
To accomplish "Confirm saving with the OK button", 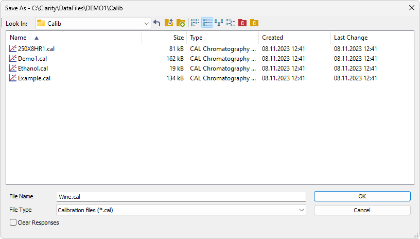I will pyautogui.click(x=362, y=196).
